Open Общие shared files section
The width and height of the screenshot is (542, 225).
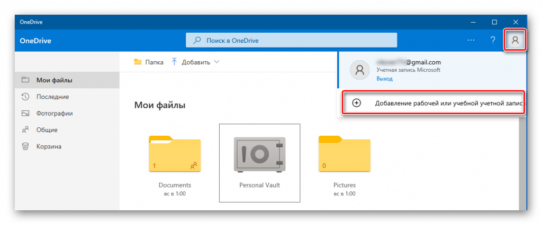click(47, 130)
